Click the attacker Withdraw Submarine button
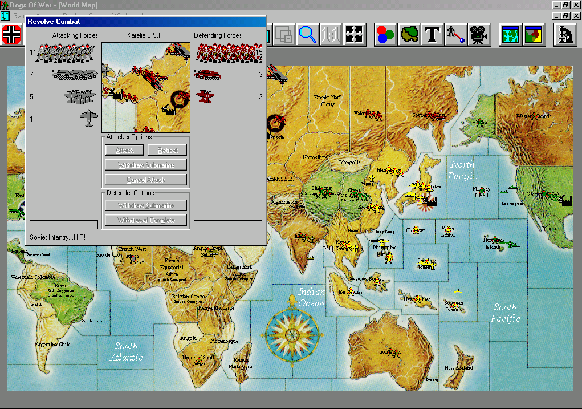This screenshot has width=582, height=409. click(x=146, y=165)
